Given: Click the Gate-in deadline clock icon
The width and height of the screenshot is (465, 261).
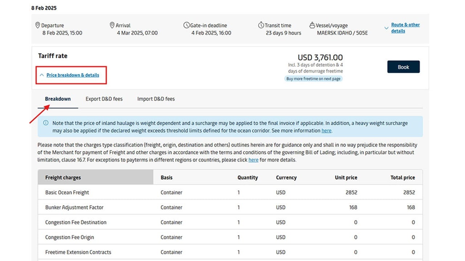Looking at the screenshot, I should [186, 25].
